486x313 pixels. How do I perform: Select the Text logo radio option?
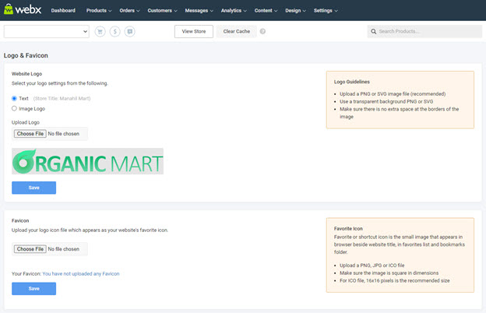(x=14, y=98)
